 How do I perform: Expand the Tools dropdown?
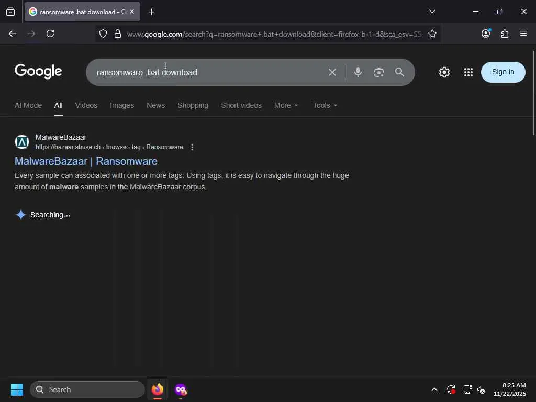point(325,105)
